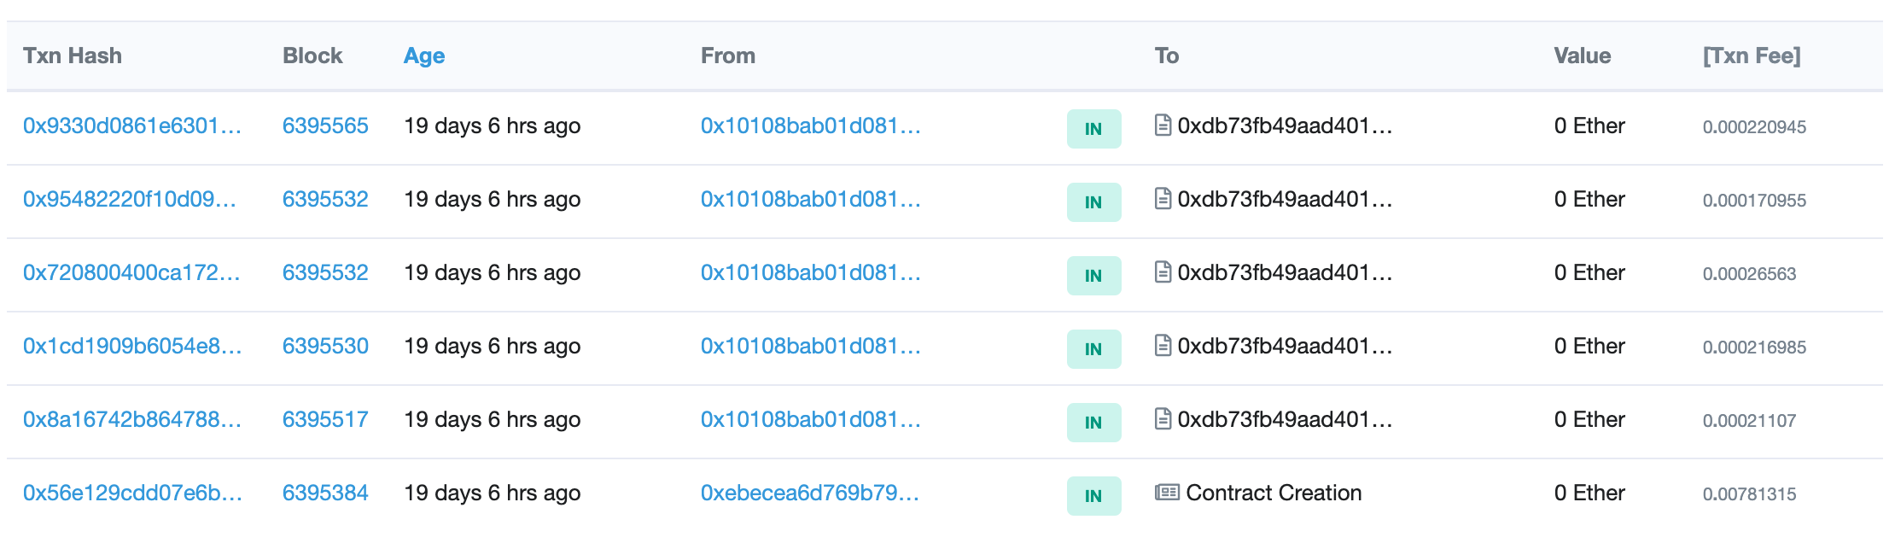This screenshot has width=1895, height=543.
Task: Click the IN badge in first row
Action: click(x=1093, y=129)
